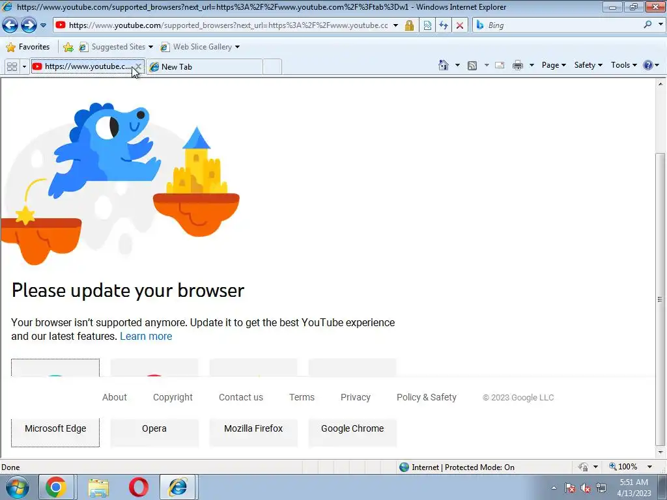Click the vertical scrollbar thumb
The height and width of the screenshot is (500, 667).
pos(660,299)
